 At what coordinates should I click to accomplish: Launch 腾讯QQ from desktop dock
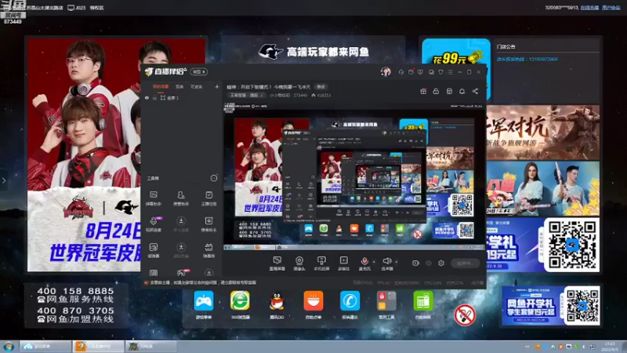pos(277,305)
